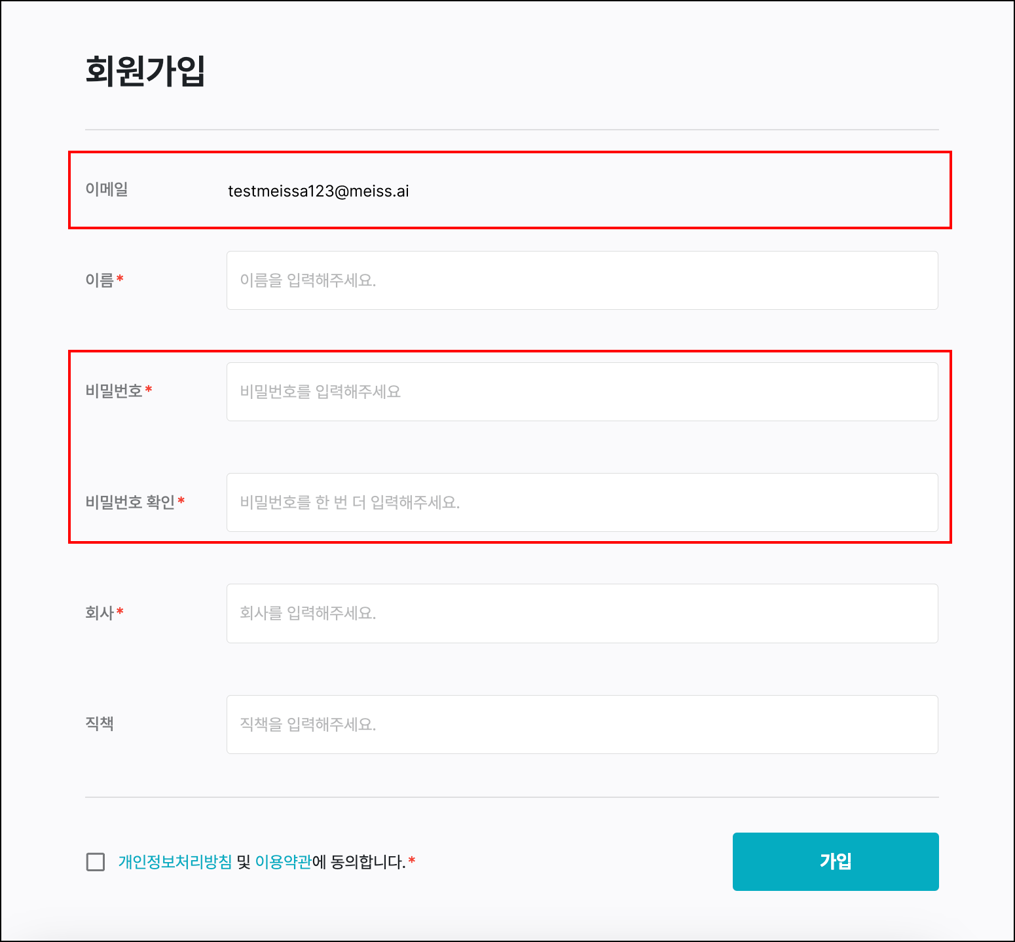
Task: Select the 회사 company input field
Action: [581, 613]
